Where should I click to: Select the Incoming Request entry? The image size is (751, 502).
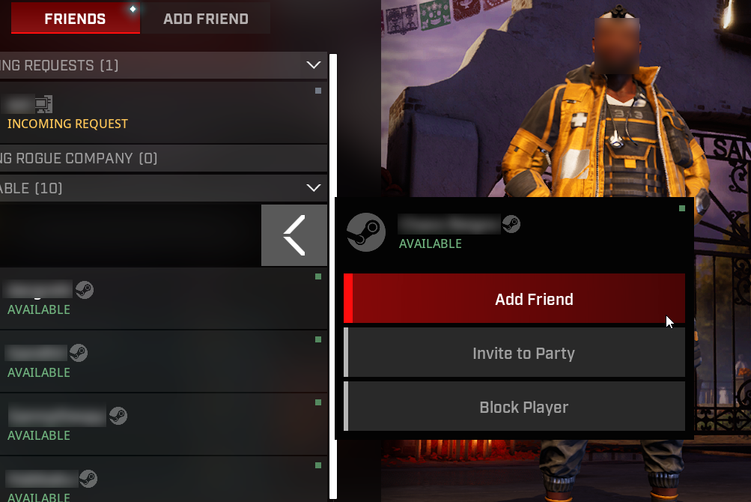162,112
